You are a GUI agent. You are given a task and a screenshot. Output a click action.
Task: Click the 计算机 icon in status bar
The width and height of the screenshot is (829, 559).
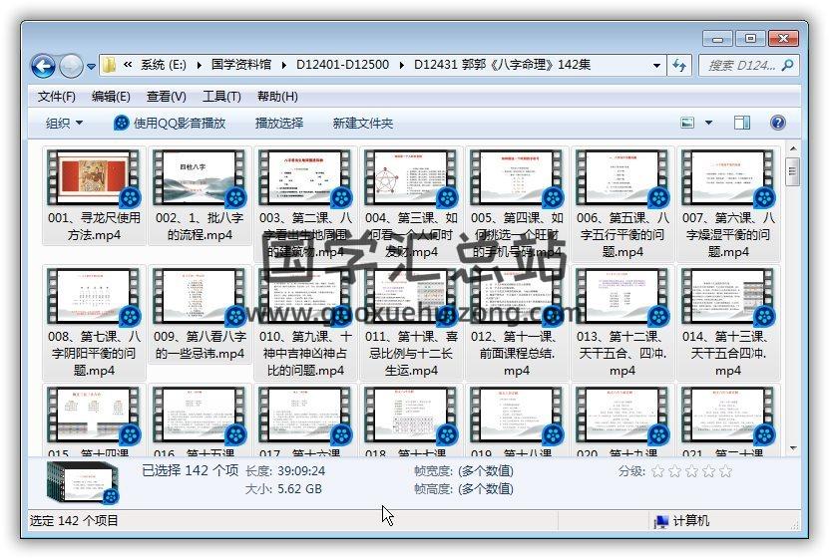(x=660, y=520)
